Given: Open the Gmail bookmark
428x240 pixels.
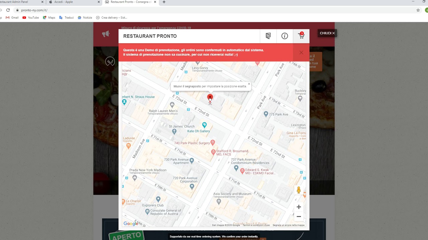Looking at the screenshot, I should pos(12,18).
